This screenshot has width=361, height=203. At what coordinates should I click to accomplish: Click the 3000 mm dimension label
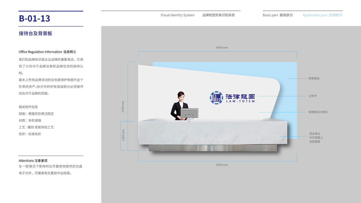(x=222, y=165)
